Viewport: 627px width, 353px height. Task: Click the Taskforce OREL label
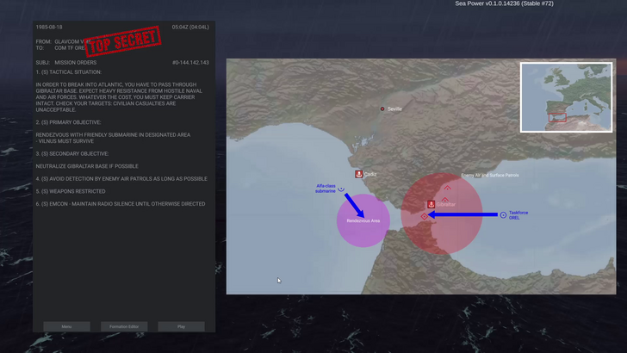click(518, 214)
